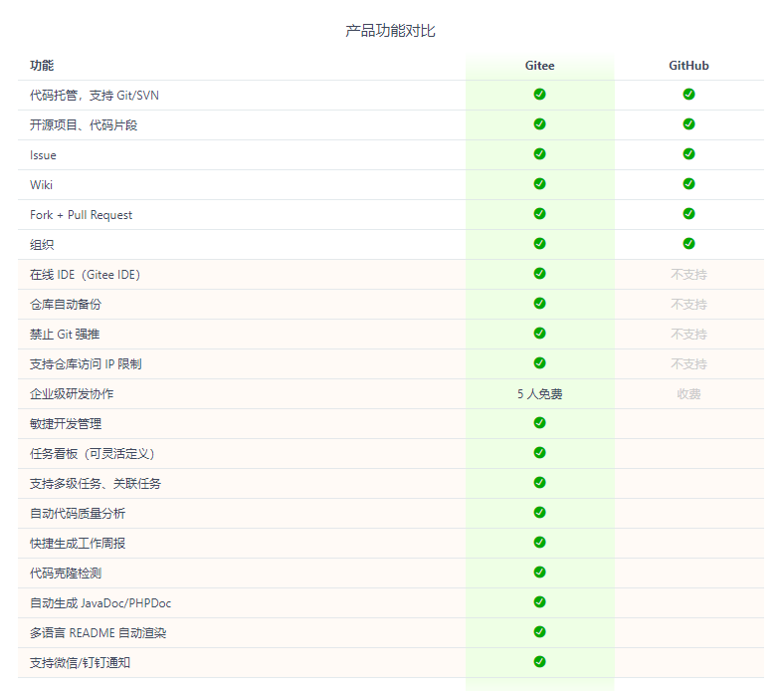Click Gitee checkmark for 支持仓库访问 IP 限制
Image resolution: width=782 pixels, height=691 pixels.
tap(539, 363)
